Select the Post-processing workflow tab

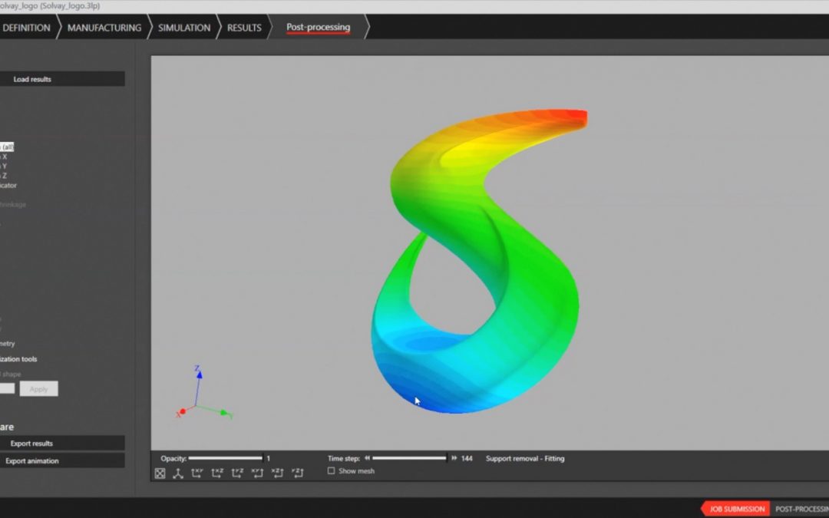tap(319, 28)
